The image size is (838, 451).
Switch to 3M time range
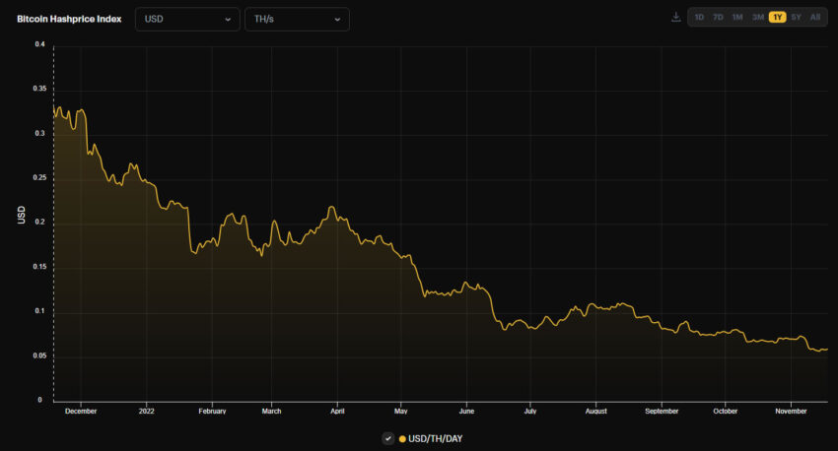[x=758, y=17]
